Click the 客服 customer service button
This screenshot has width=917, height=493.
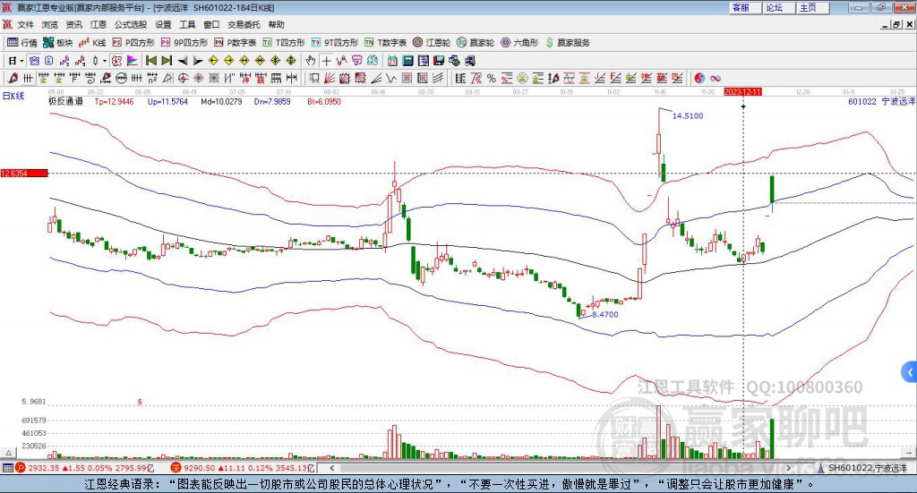[x=745, y=7]
